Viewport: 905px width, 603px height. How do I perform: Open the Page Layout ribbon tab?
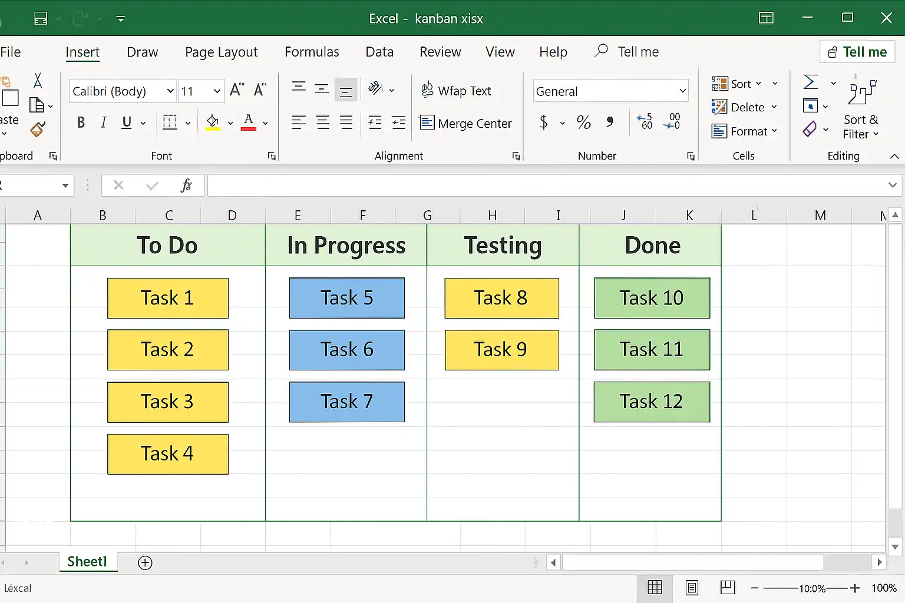(x=221, y=52)
